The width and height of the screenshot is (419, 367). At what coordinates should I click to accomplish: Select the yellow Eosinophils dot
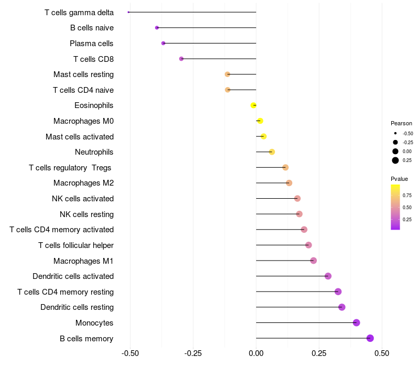point(253,105)
